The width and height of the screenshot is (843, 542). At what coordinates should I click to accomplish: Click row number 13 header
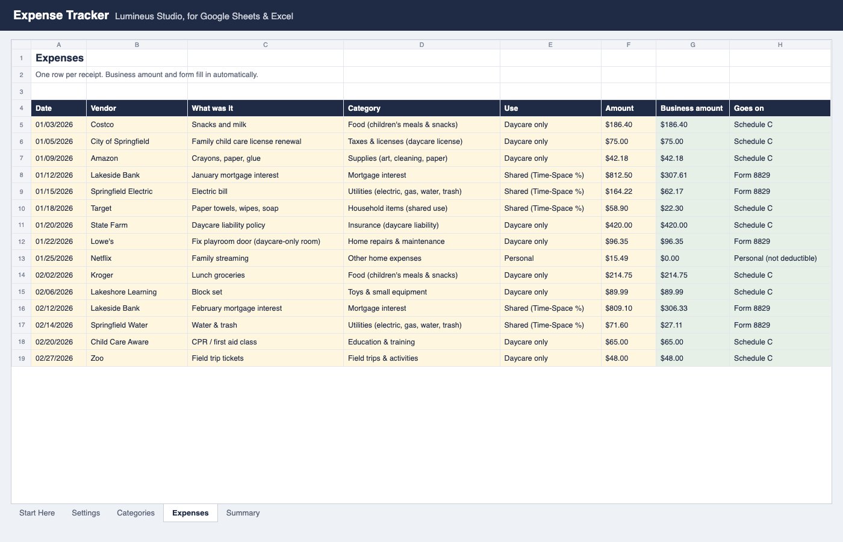[21, 258]
